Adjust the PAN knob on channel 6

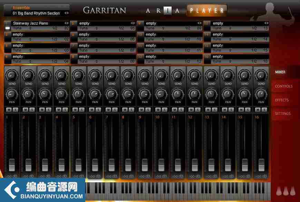(x=95, y=94)
